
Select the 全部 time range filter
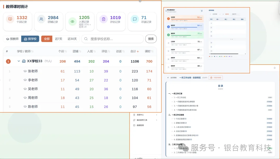click(x=47, y=39)
